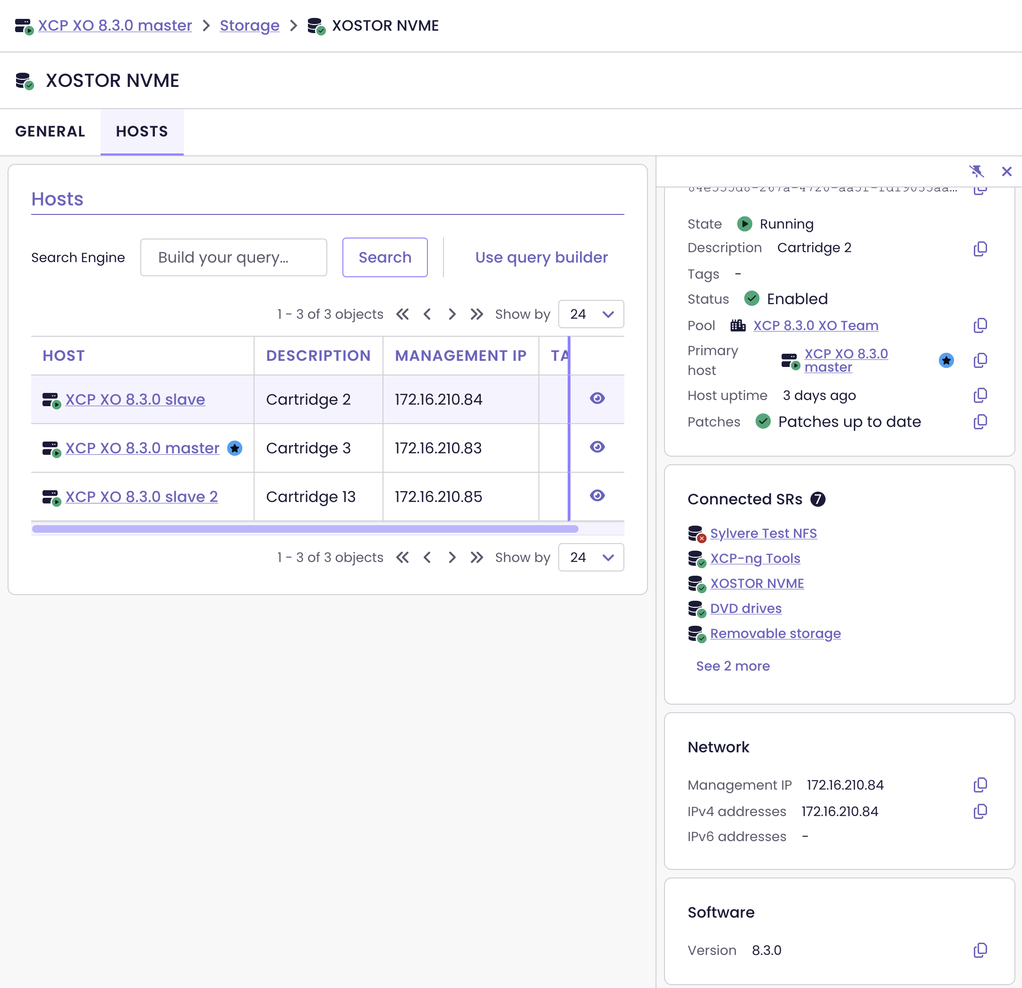Toggle eye icon for XCP XO 8.3.0 master
Image resolution: width=1022 pixels, height=988 pixels.
[597, 447]
